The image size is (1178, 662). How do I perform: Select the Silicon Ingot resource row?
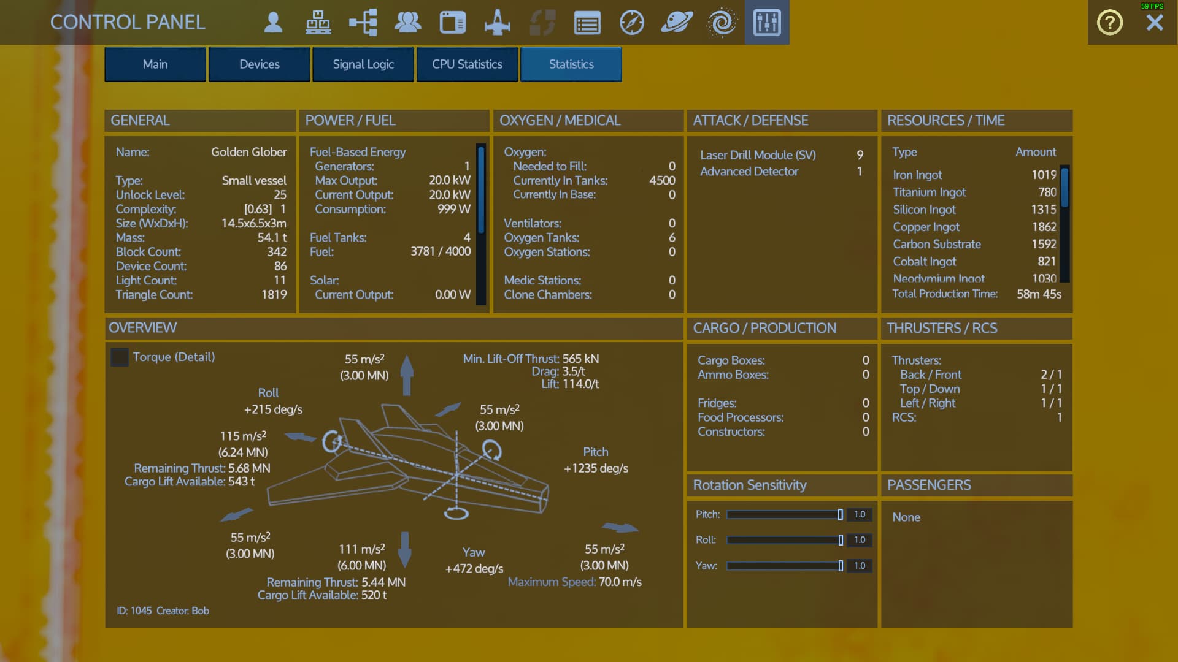[974, 210]
